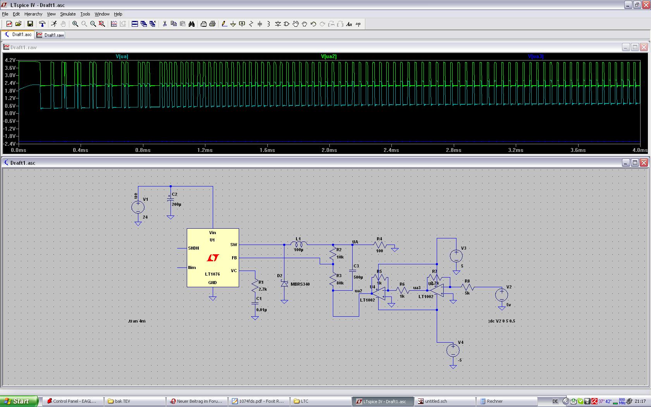Open the Component gate icon
This screenshot has height=407, width=651.
click(287, 24)
